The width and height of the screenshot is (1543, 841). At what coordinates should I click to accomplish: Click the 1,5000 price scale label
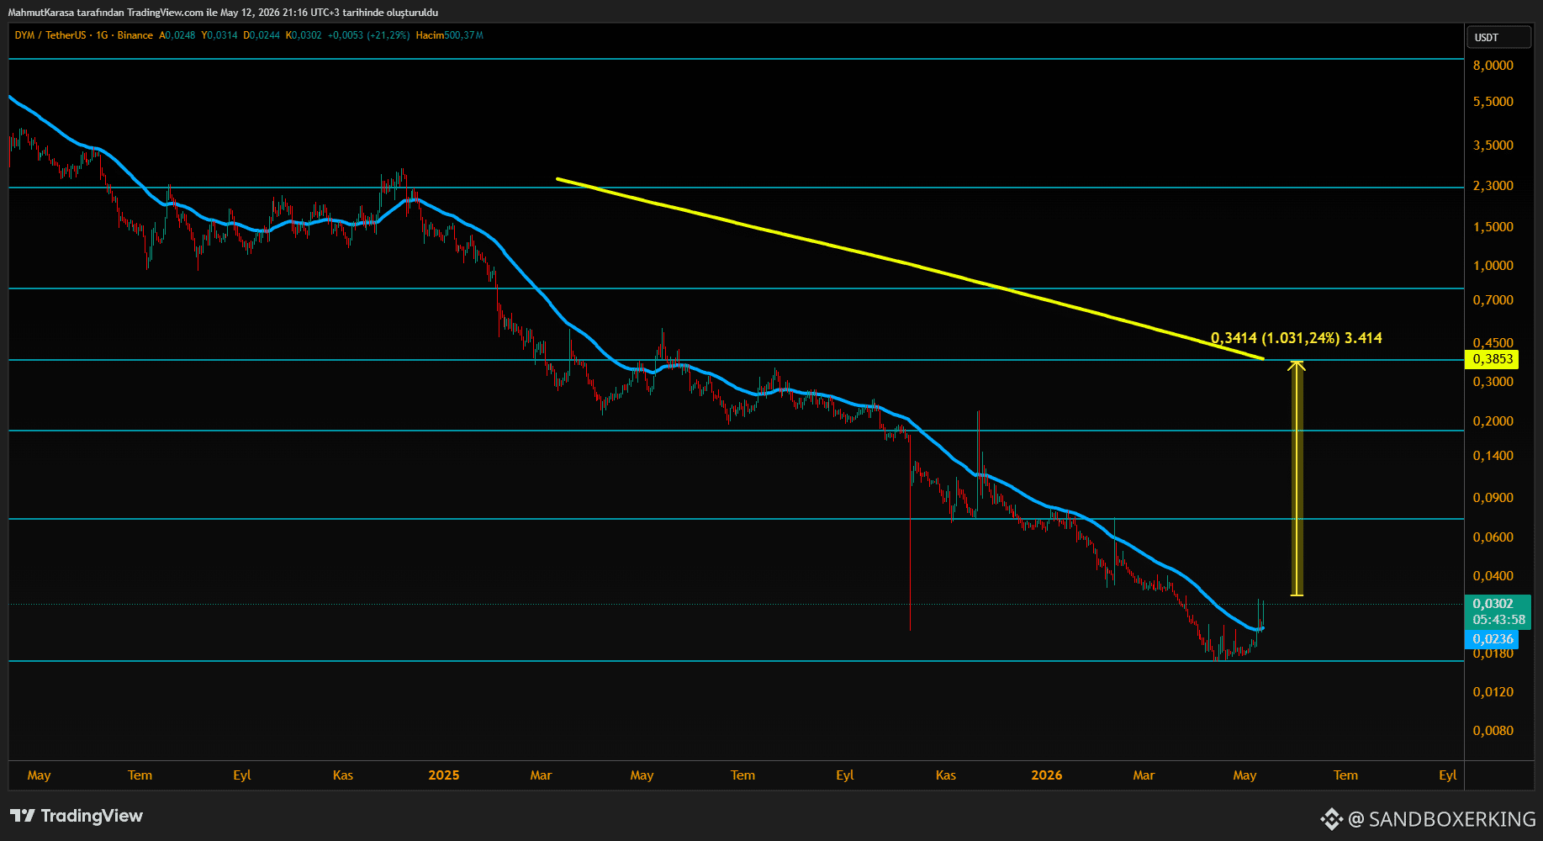click(x=1493, y=227)
